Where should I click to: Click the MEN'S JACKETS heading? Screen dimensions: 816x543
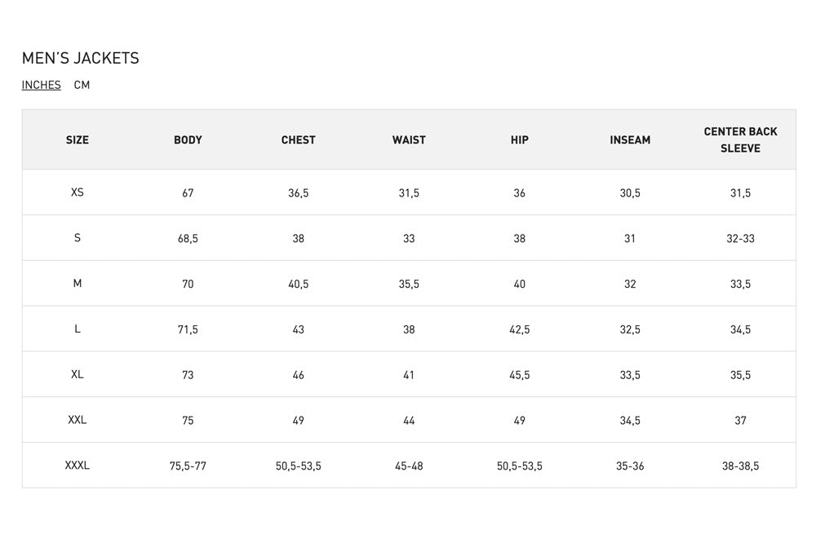point(81,58)
